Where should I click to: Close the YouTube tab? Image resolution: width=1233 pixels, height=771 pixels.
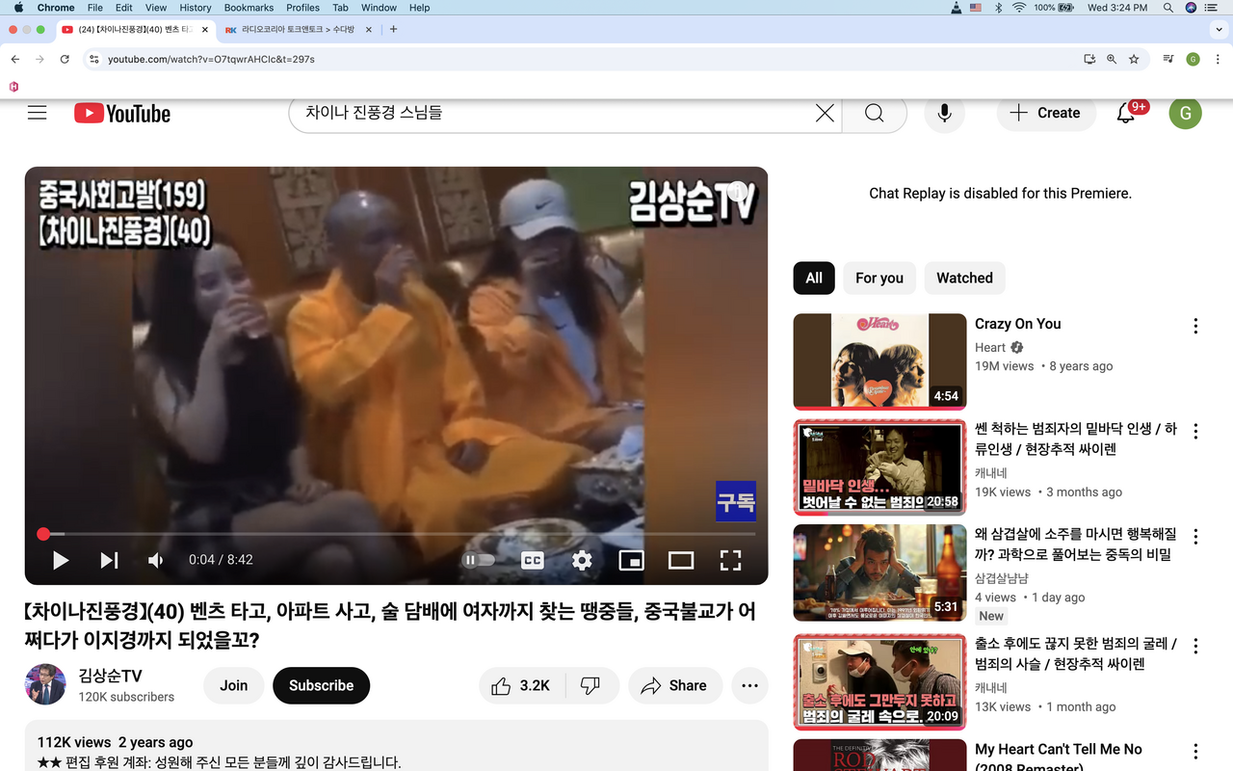point(204,30)
